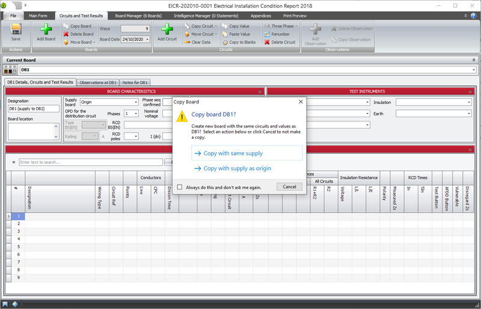Open the Move Board menu
The image size is (481, 309).
click(x=79, y=42)
